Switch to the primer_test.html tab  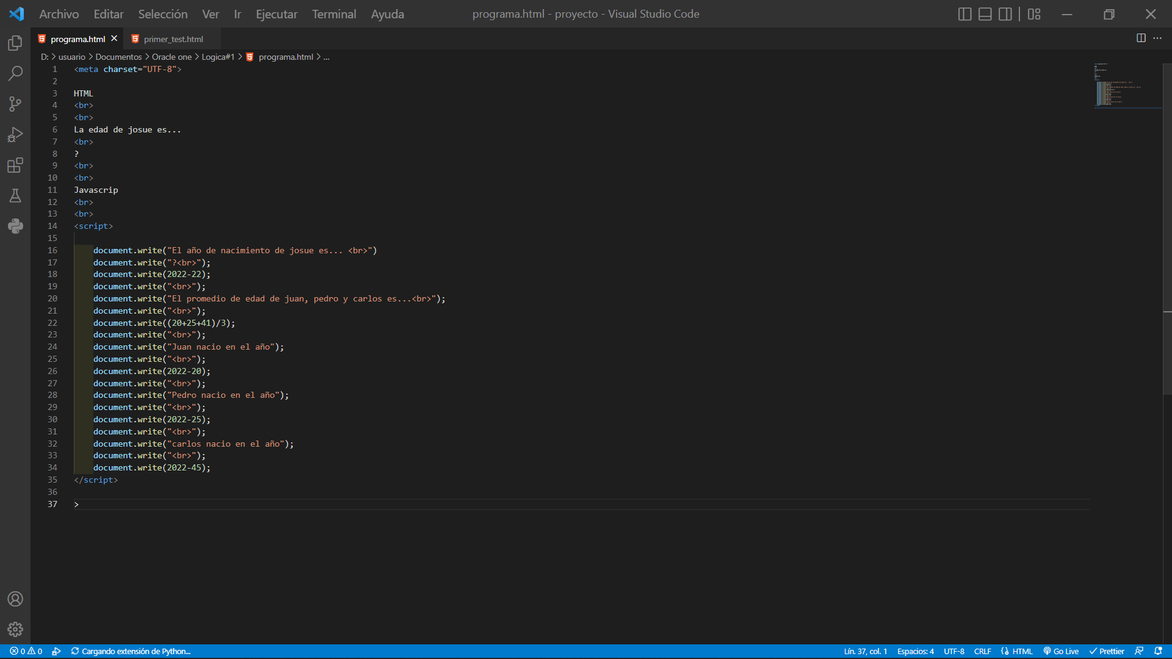point(172,39)
